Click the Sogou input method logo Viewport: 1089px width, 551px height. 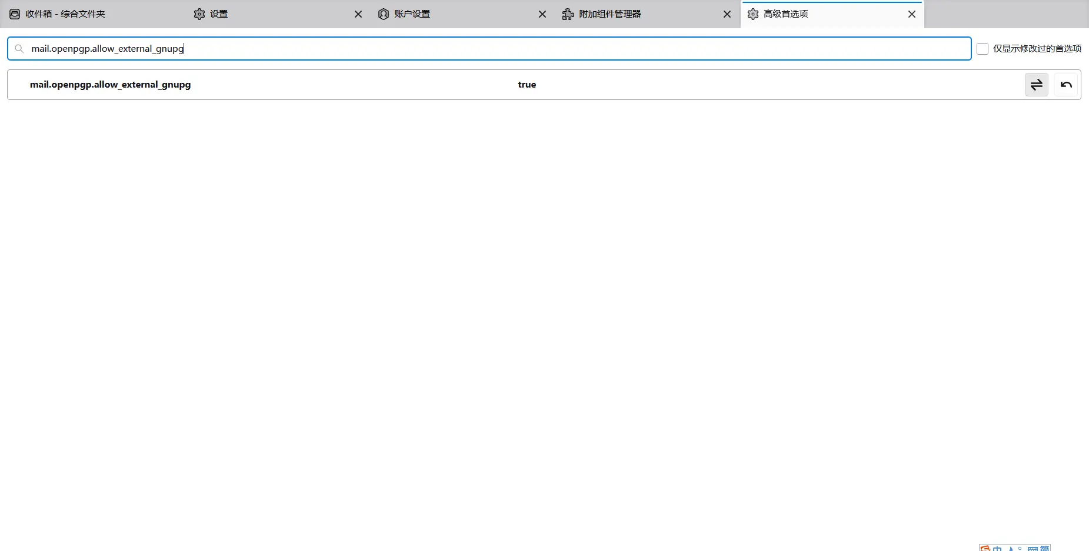tap(985, 548)
